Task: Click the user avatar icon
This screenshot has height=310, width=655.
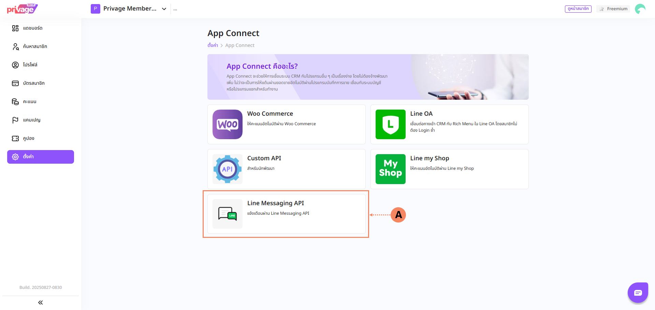Action: coord(640,9)
